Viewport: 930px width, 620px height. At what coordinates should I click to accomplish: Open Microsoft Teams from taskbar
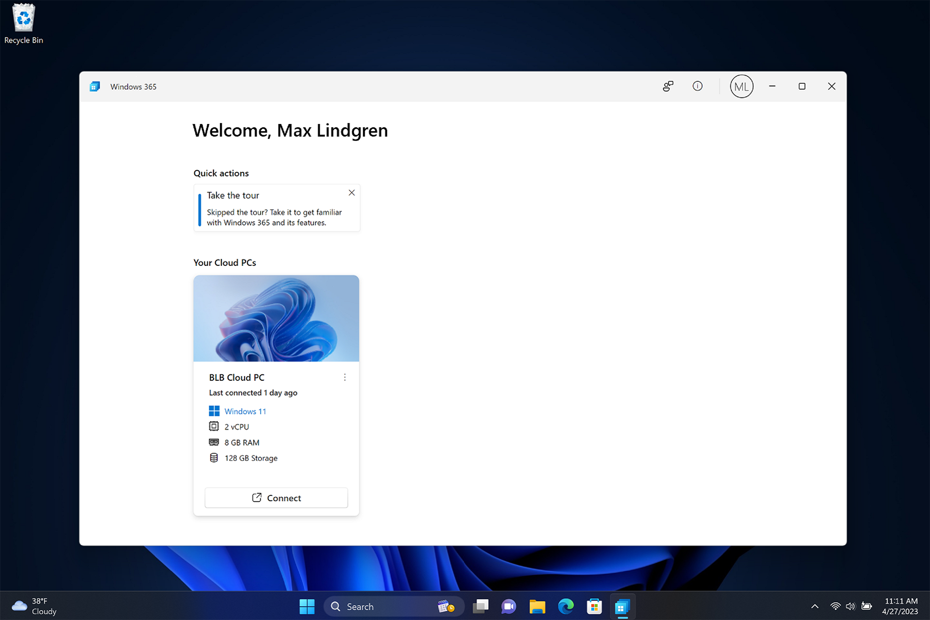[510, 605]
